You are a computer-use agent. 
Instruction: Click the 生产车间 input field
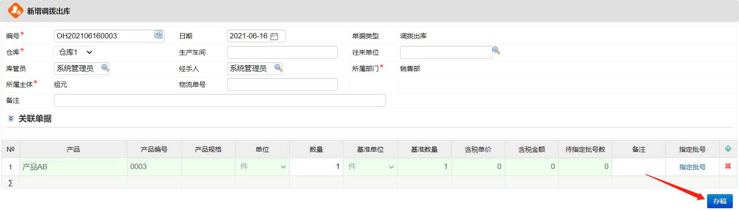[282, 52]
